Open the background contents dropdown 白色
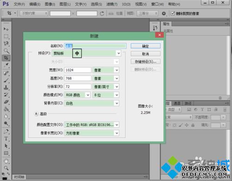This screenshot has height=181, width=232. coord(91,103)
